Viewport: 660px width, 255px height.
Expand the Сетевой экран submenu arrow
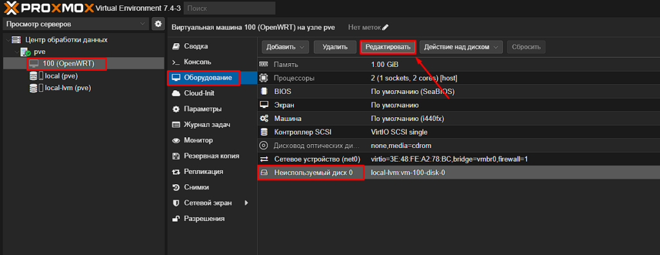point(247,203)
